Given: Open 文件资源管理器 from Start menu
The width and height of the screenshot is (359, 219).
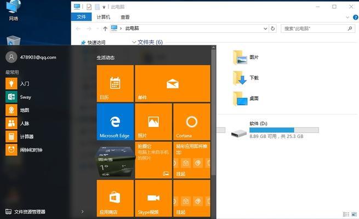Looking at the screenshot, I should pos(25,212).
